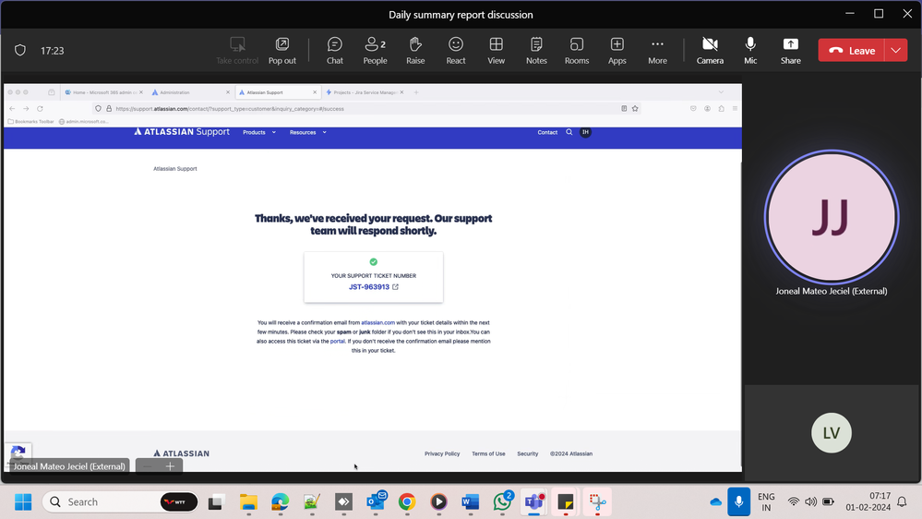Image resolution: width=922 pixels, height=519 pixels.
Task: Open Google Chrome from the taskbar
Action: (x=407, y=502)
